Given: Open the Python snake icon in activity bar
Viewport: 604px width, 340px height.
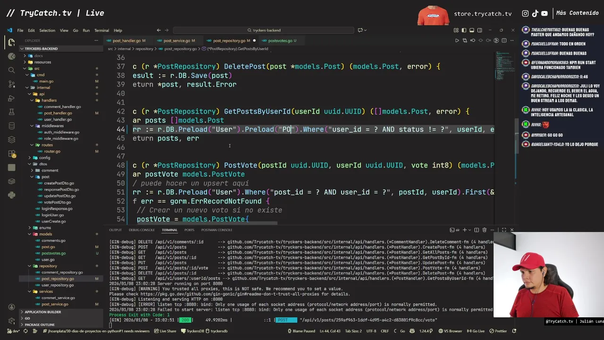Looking at the screenshot, I should pos(11,195).
